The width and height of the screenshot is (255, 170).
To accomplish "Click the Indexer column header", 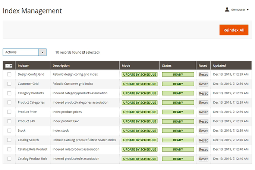I will pos(23,66).
